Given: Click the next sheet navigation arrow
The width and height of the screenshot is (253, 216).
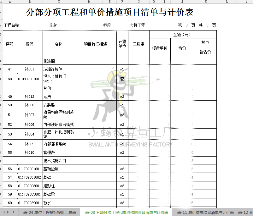Looking at the screenshot, I should [9, 212].
